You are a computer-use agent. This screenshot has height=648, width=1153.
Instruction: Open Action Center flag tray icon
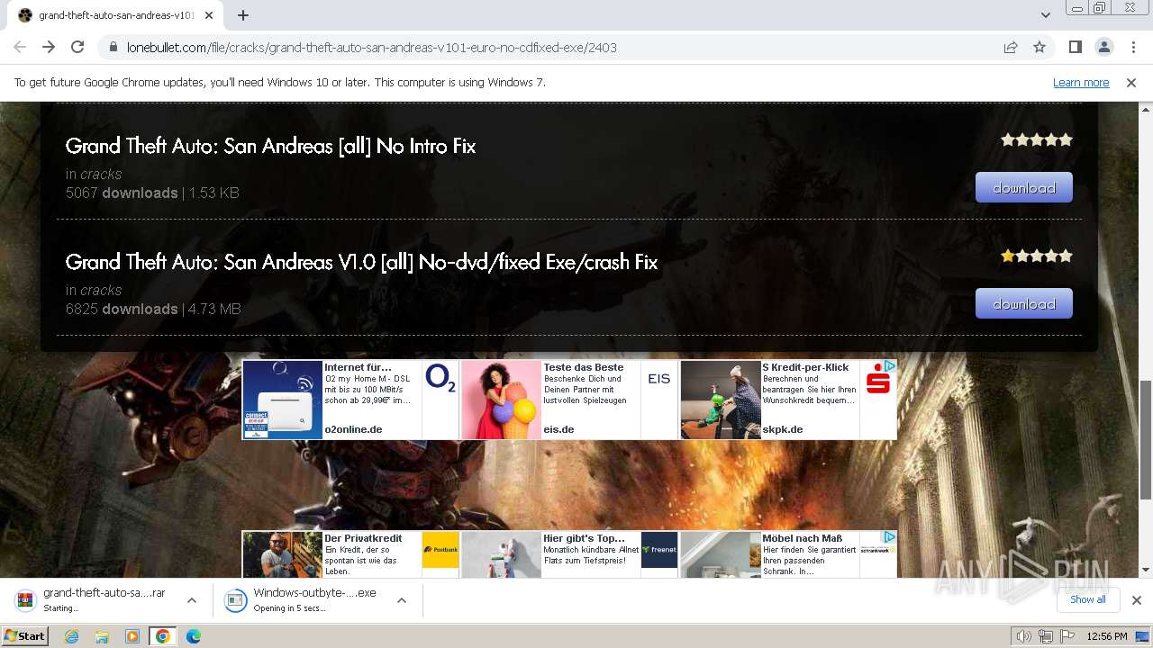click(x=1067, y=636)
